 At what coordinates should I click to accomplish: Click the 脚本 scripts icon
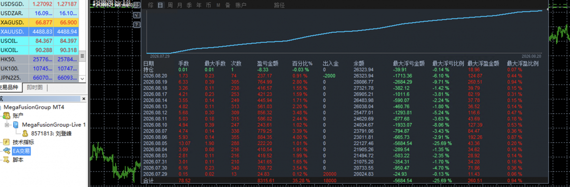pyautogui.click(x=6, y=159)
